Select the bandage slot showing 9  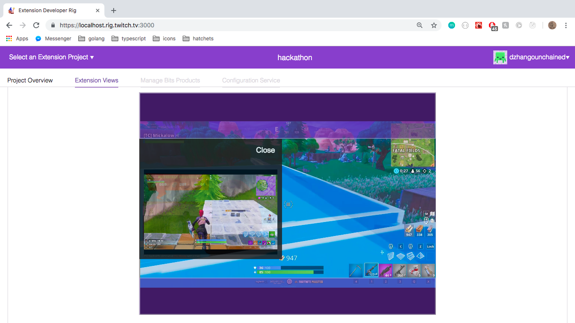tap(428, 270)
